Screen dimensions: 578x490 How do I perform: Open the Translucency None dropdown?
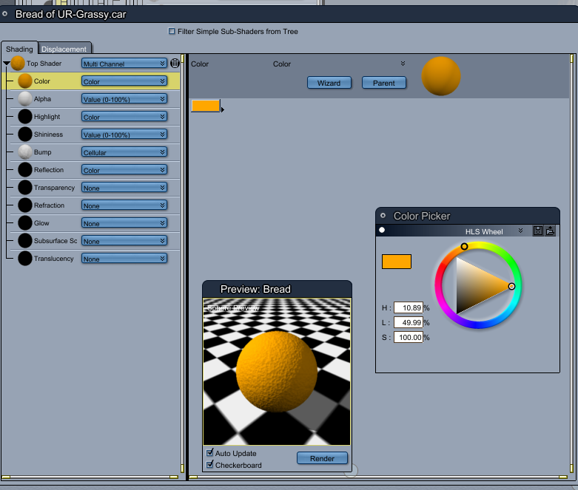(124, 258)
